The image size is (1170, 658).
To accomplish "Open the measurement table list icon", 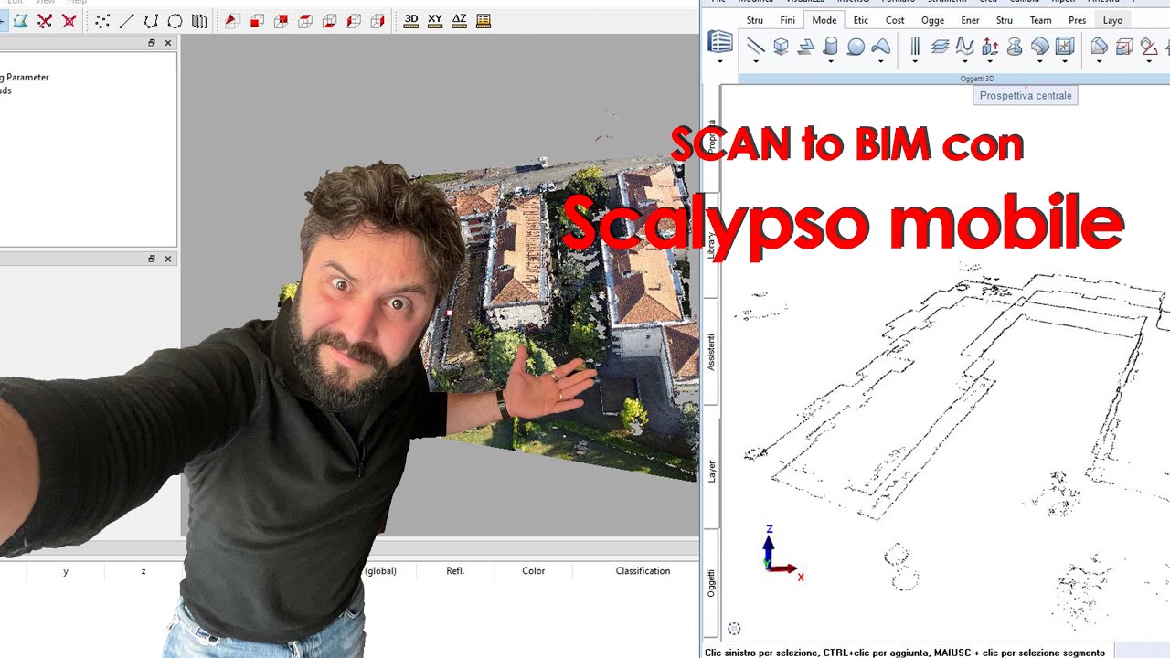I will (484, 20).
